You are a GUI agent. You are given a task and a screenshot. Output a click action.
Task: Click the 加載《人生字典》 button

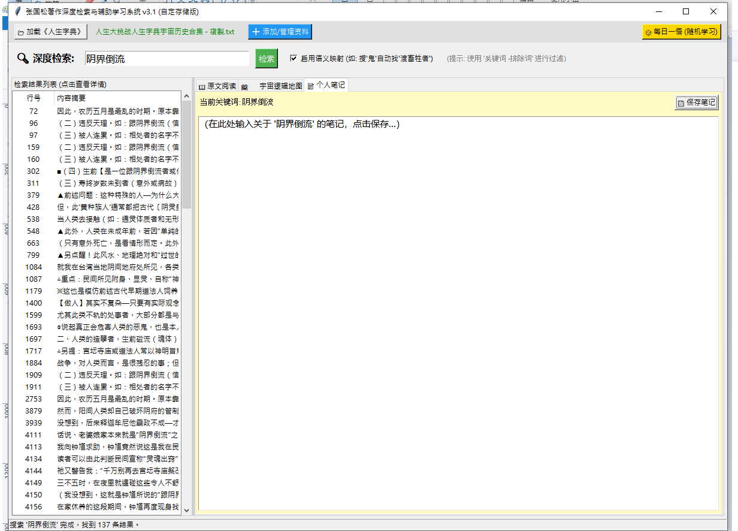51,32
